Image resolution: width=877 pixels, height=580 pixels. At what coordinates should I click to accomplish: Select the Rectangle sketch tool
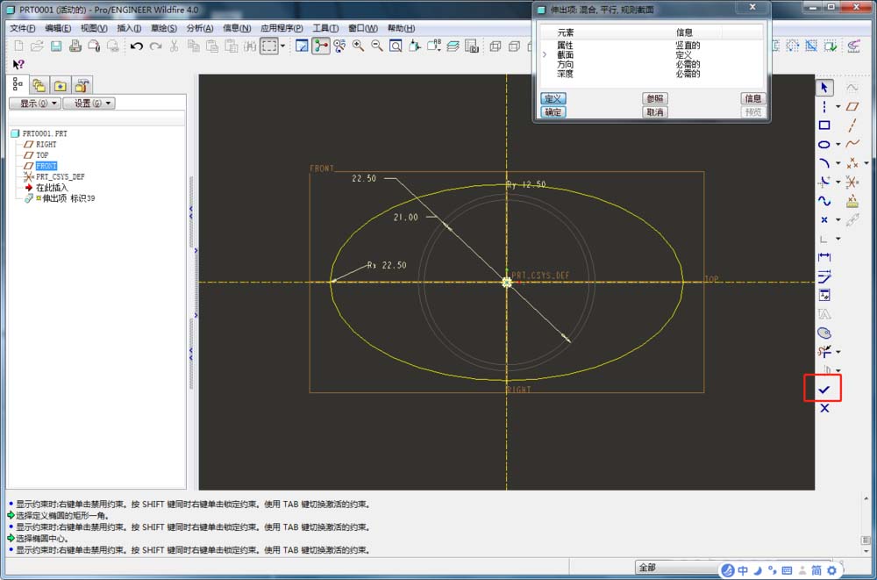(x=824, y=125)
